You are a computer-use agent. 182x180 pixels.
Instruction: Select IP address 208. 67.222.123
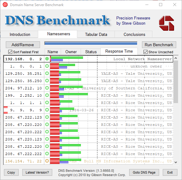[x=24, y=117]
